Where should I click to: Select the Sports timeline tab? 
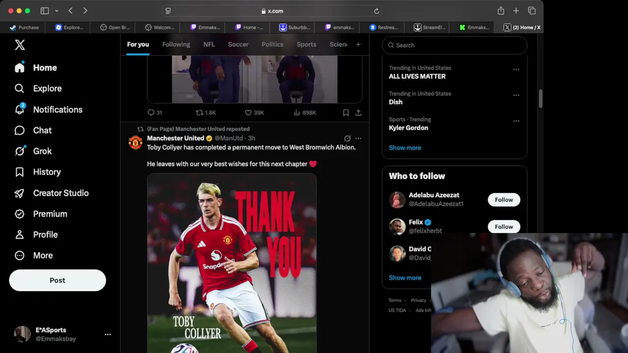pyautogui.click(x=306, y=45)
